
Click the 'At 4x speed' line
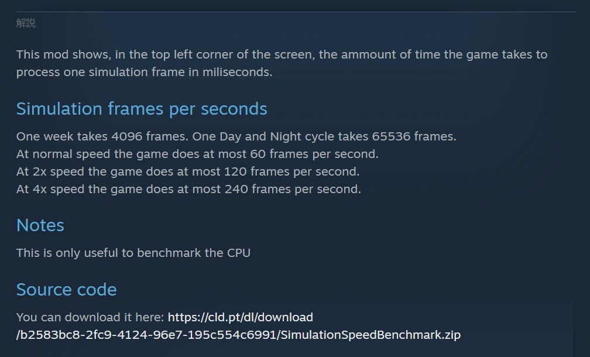[188, 189]
